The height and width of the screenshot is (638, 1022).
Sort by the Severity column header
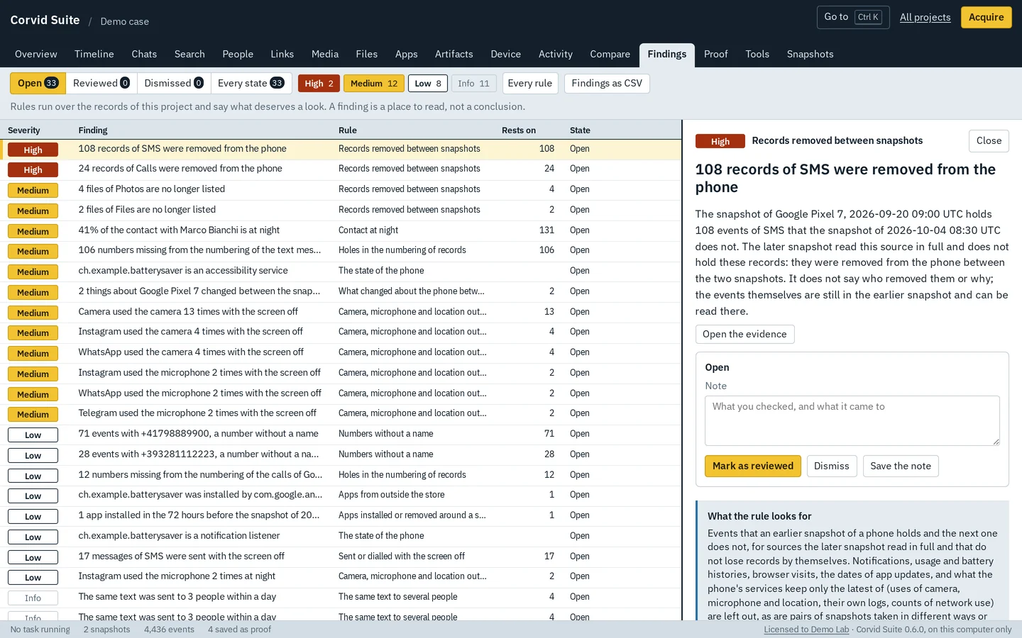point(24,130)
